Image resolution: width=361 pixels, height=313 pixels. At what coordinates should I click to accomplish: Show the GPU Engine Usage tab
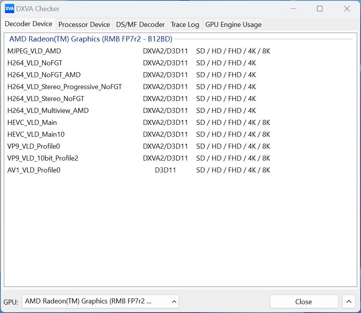(233, 25)
